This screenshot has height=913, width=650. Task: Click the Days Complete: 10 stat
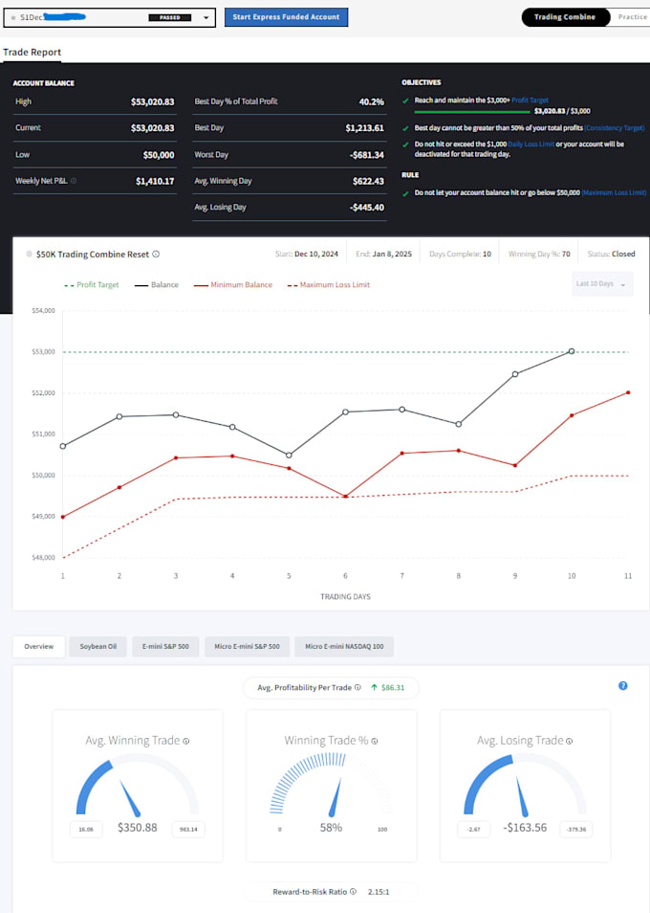click(460, 254)
